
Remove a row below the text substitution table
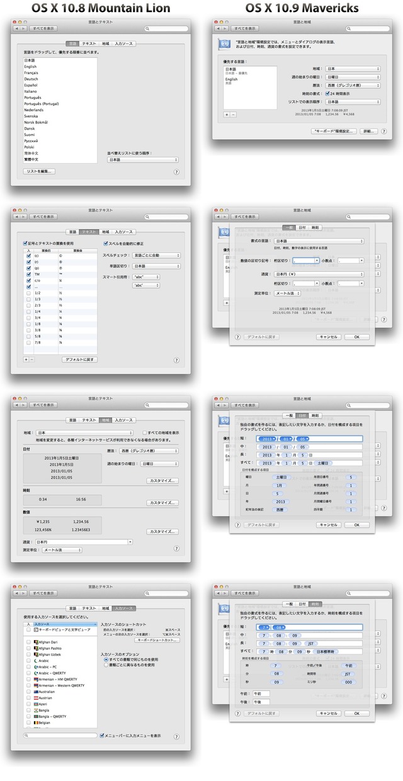coord(32,359)
